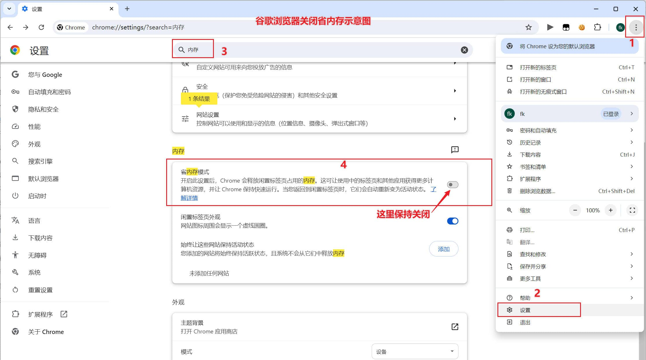Click the feedback icon beside 内存 heading
646x360 pixels.
[455, 150]
